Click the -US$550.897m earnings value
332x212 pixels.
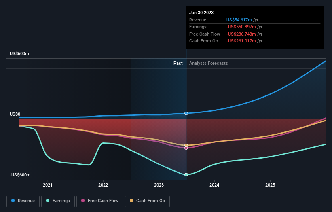tap(241, 27)
